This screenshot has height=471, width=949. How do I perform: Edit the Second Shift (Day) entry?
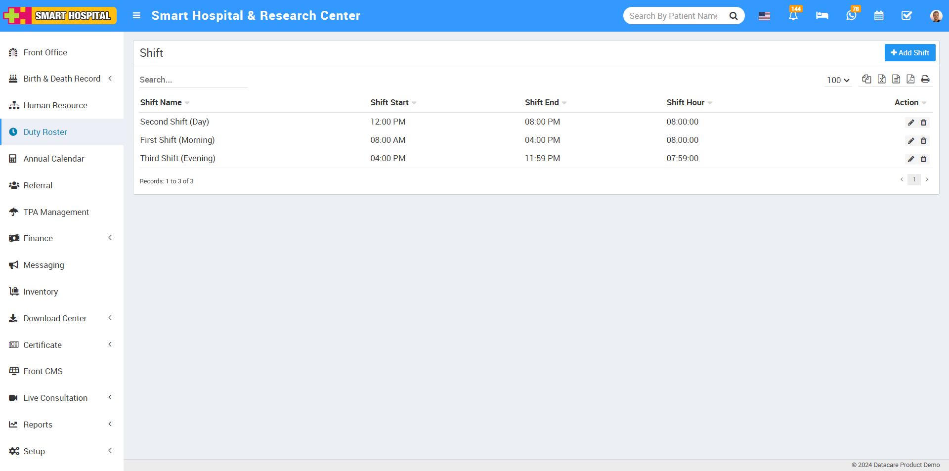[x=910, y=123]
